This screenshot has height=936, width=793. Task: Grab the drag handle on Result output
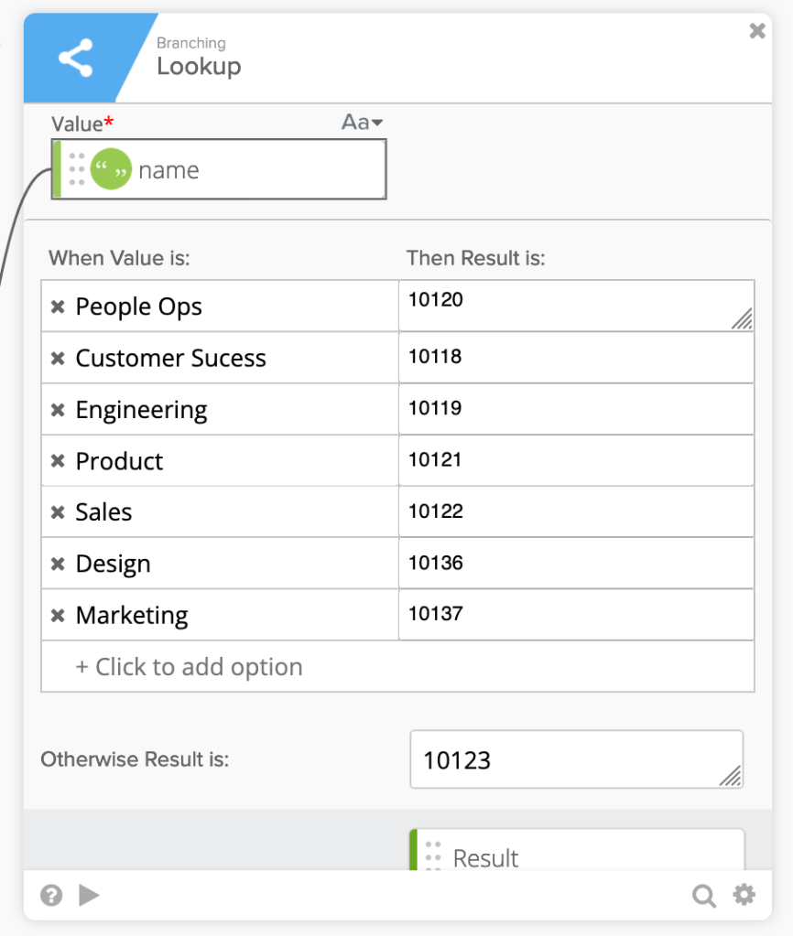(434, 855)
